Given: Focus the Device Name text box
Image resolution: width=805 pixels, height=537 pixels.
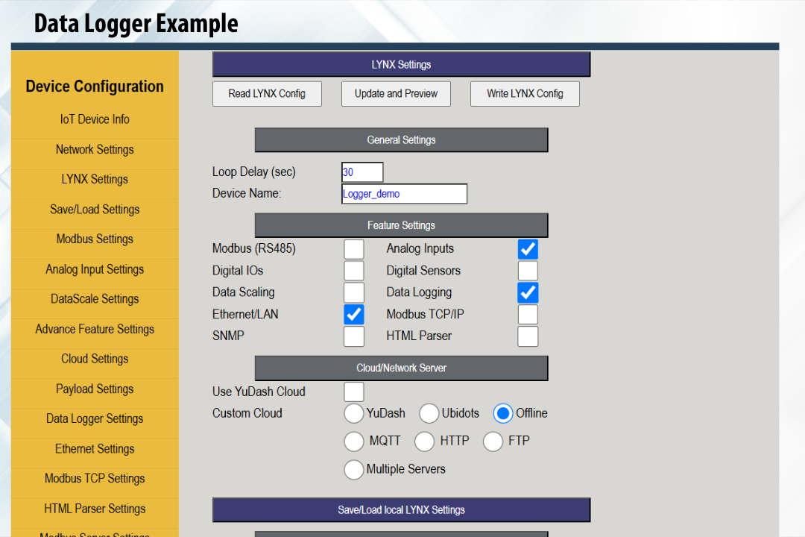Looking at the screenshot, I should tap(404, 194).
